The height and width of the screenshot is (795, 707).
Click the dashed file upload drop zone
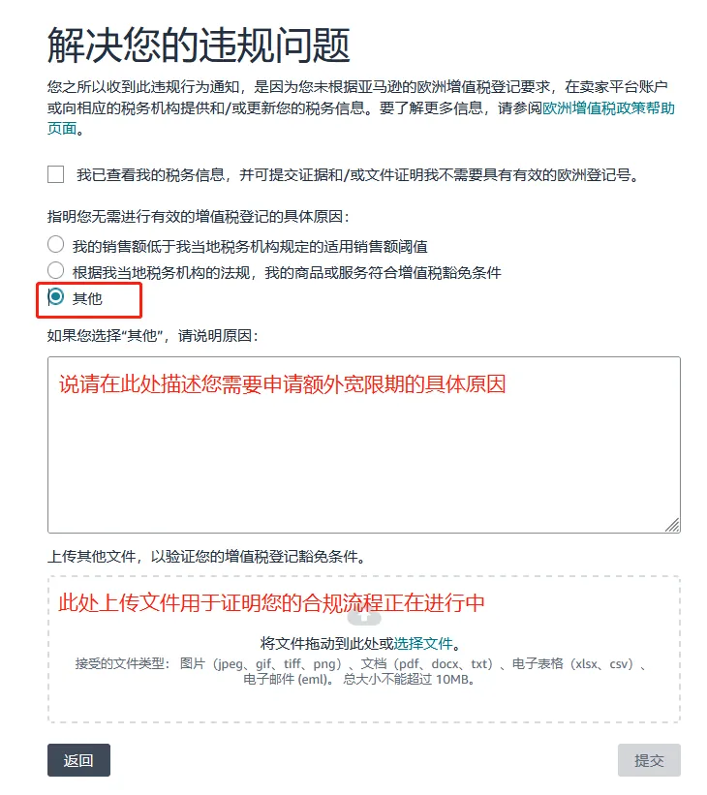point(363,649)
